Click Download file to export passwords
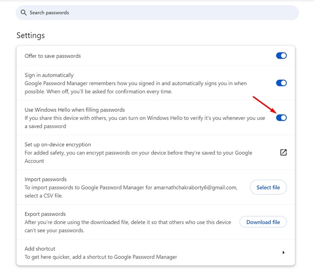The height and width of the screenshot is (277, 314). click(263, 222)
